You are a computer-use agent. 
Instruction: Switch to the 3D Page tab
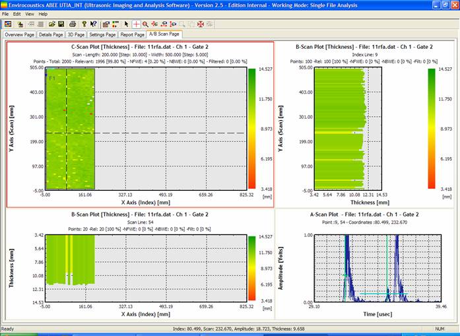pos(76,34)
